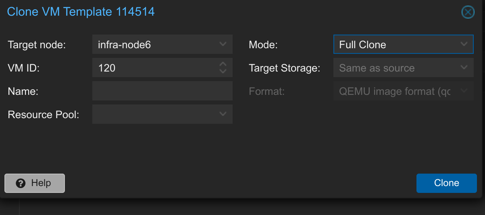485x215 pixels.
Task: Close the Clone VM Template dialog
Action: pos(468,12)
